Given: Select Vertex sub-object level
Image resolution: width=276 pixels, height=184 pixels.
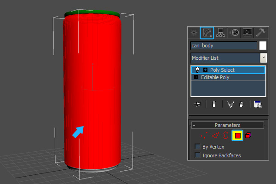Looking at the screenshot, I should click(x=204, y=135).
